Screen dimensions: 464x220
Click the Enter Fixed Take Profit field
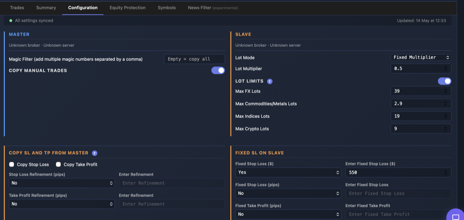point(398,214)
